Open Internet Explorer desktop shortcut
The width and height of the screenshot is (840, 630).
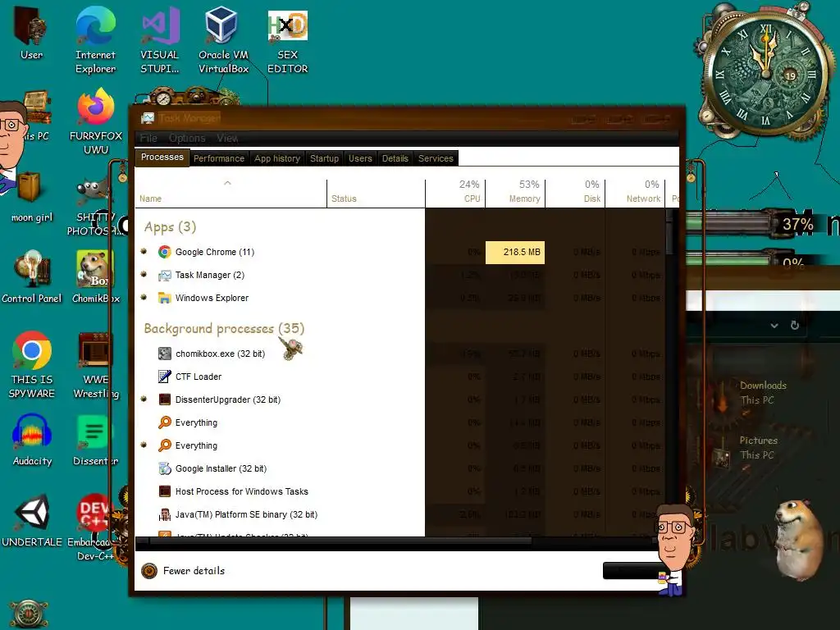point(95,41)
